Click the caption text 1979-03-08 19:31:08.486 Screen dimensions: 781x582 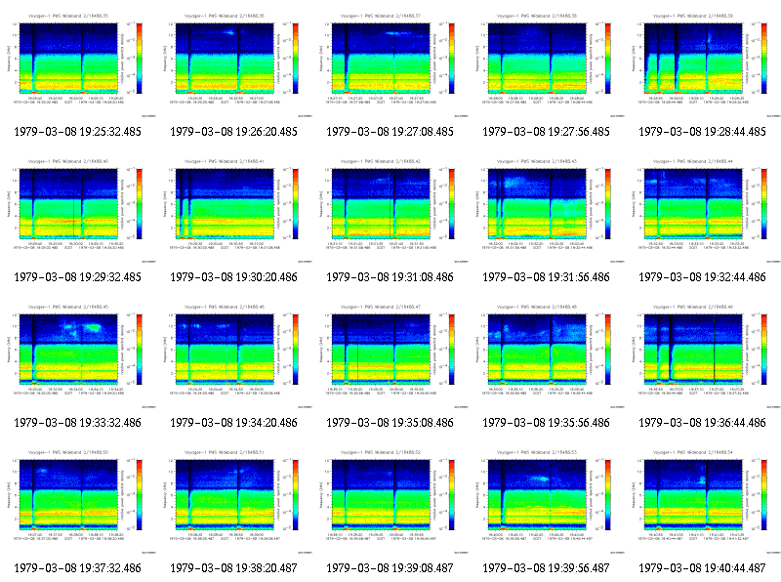click(390, 277)
